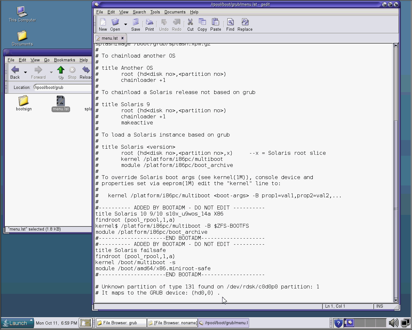412x330 pixels.
Task: Open the Documents desktop folder
Action: click(22, 38)
